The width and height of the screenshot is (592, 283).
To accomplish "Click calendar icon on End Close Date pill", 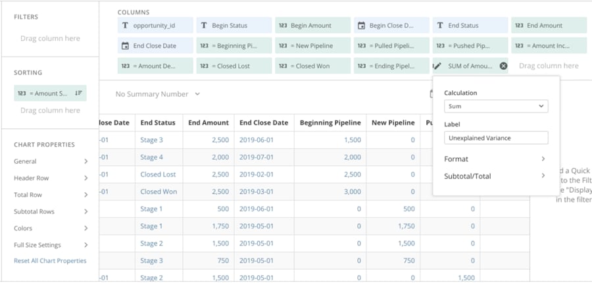I will point(125,45).
